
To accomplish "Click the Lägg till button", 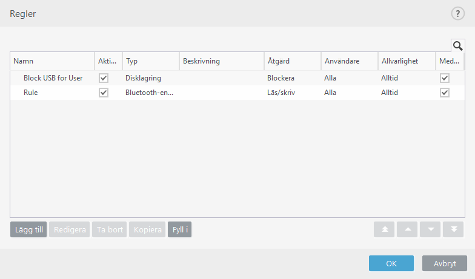I will coord(28,230).
